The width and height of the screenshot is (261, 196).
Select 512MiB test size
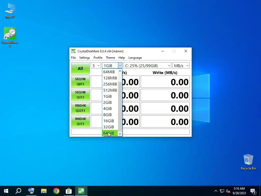point(110,90)
